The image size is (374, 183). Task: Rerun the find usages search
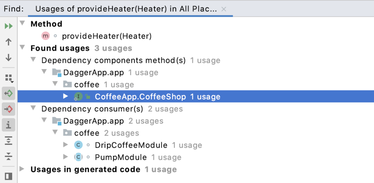pyautogui.click(x=9, y=26)
